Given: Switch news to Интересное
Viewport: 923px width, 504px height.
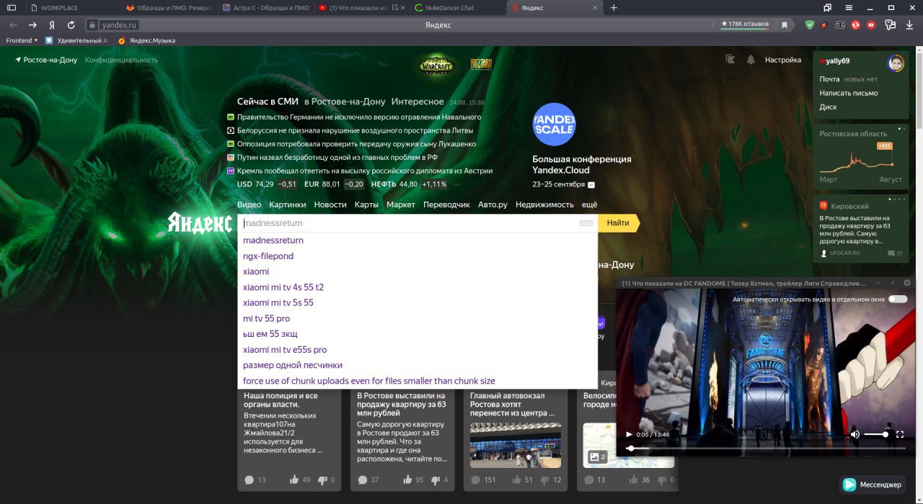Looking at the screenshot, I should [x=418, y=102].
